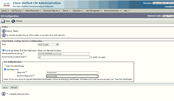
Task: Open the Bulk Administration menu
Action: 113,11
